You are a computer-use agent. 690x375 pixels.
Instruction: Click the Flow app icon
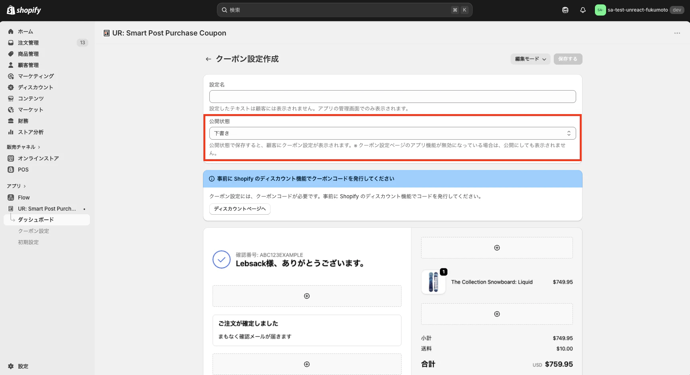pos(11,197)
